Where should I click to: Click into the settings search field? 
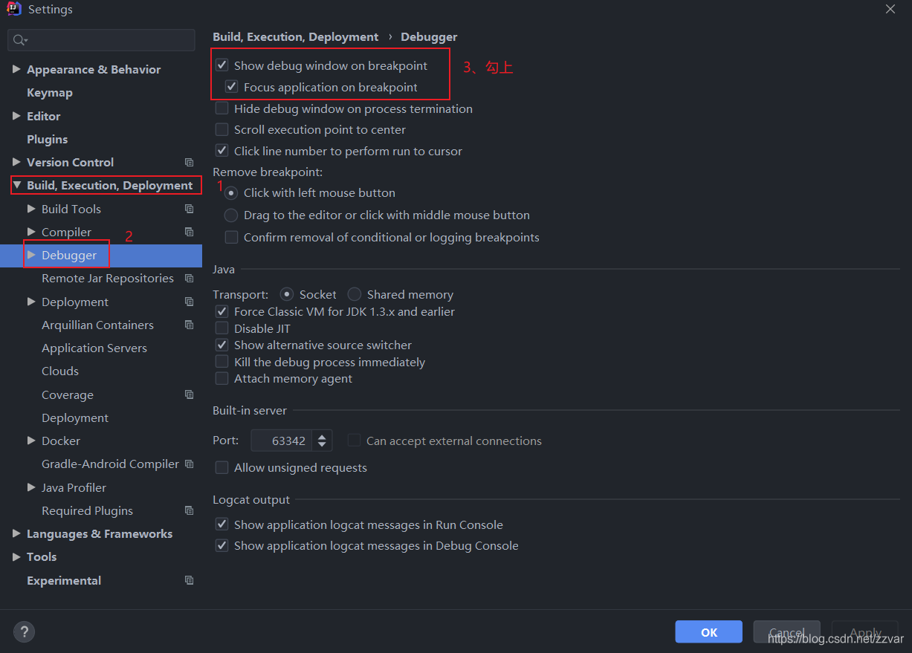(101, 40)
